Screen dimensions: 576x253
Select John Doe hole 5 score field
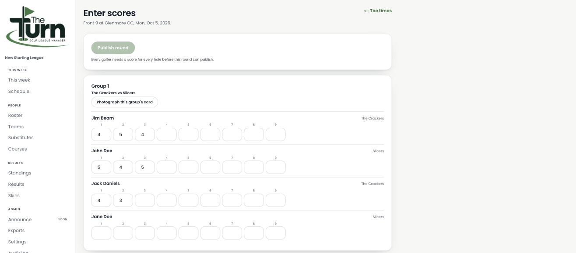pyautogui.click(x=189, y=167)
